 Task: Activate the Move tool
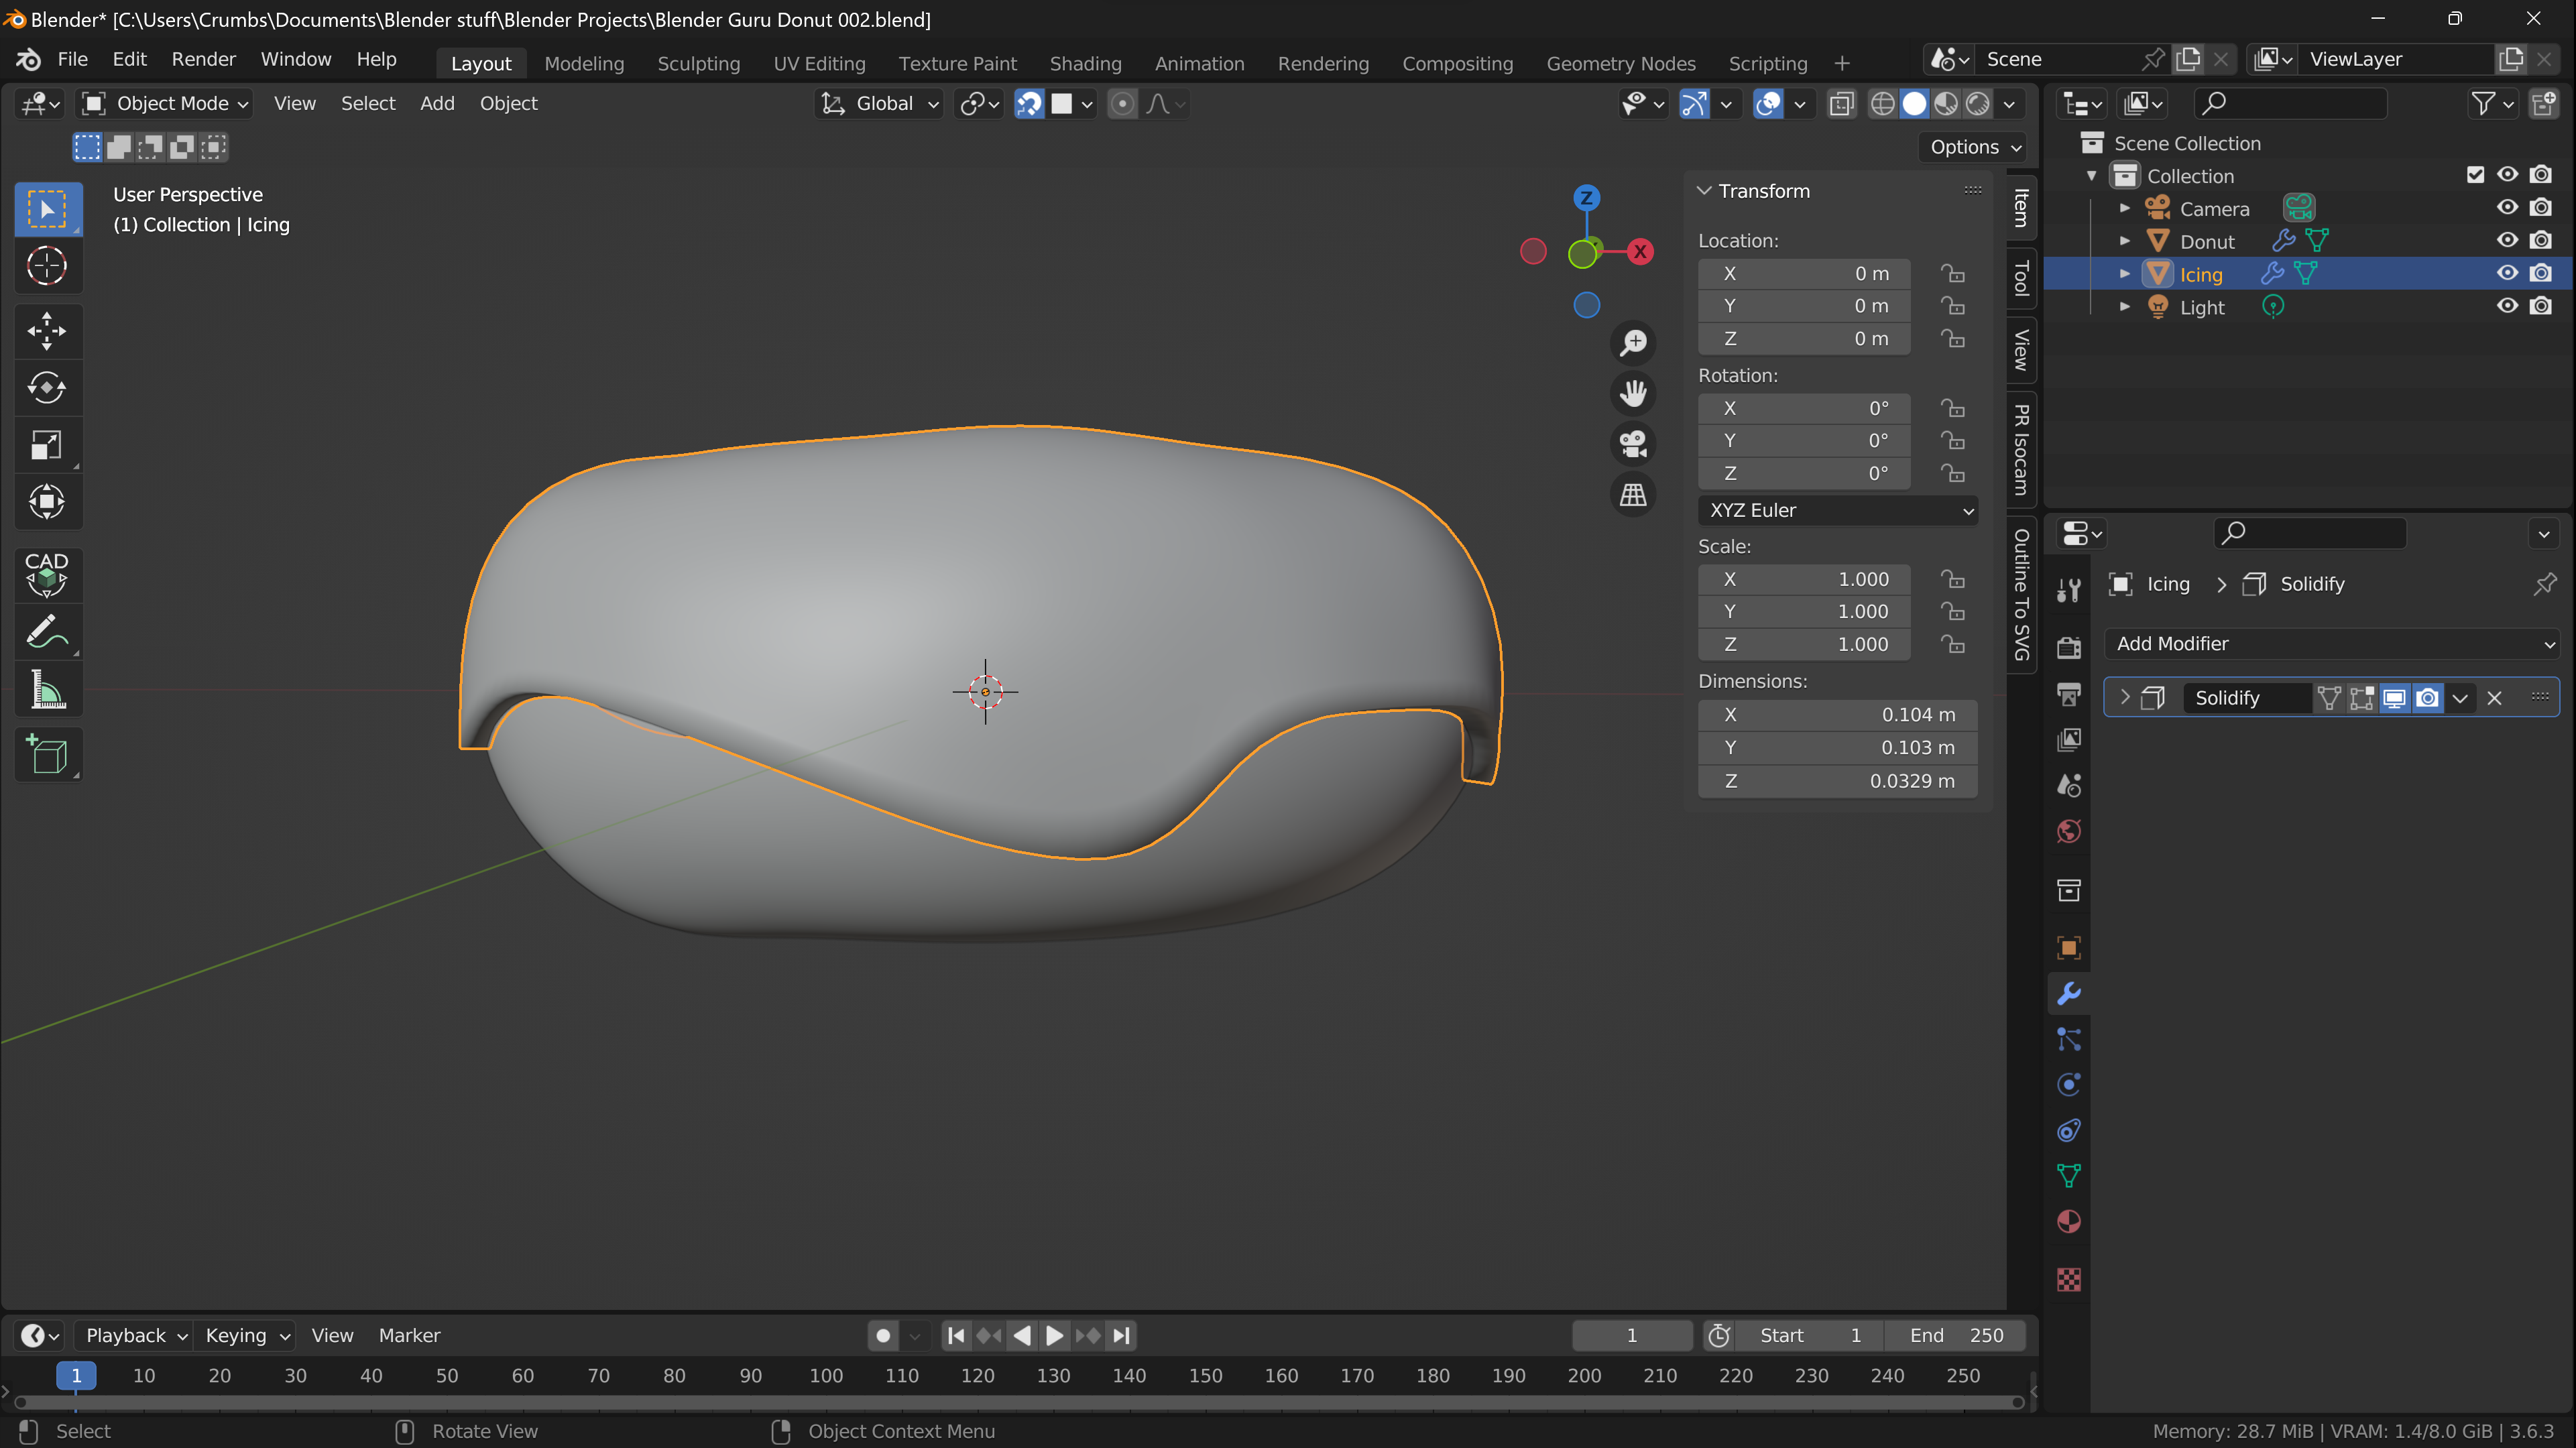[47, 331]
